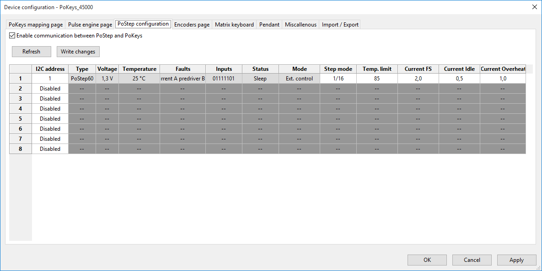Click the Ext. control mode cell
This screenshot has height=271, width=542.
(299, 79)
